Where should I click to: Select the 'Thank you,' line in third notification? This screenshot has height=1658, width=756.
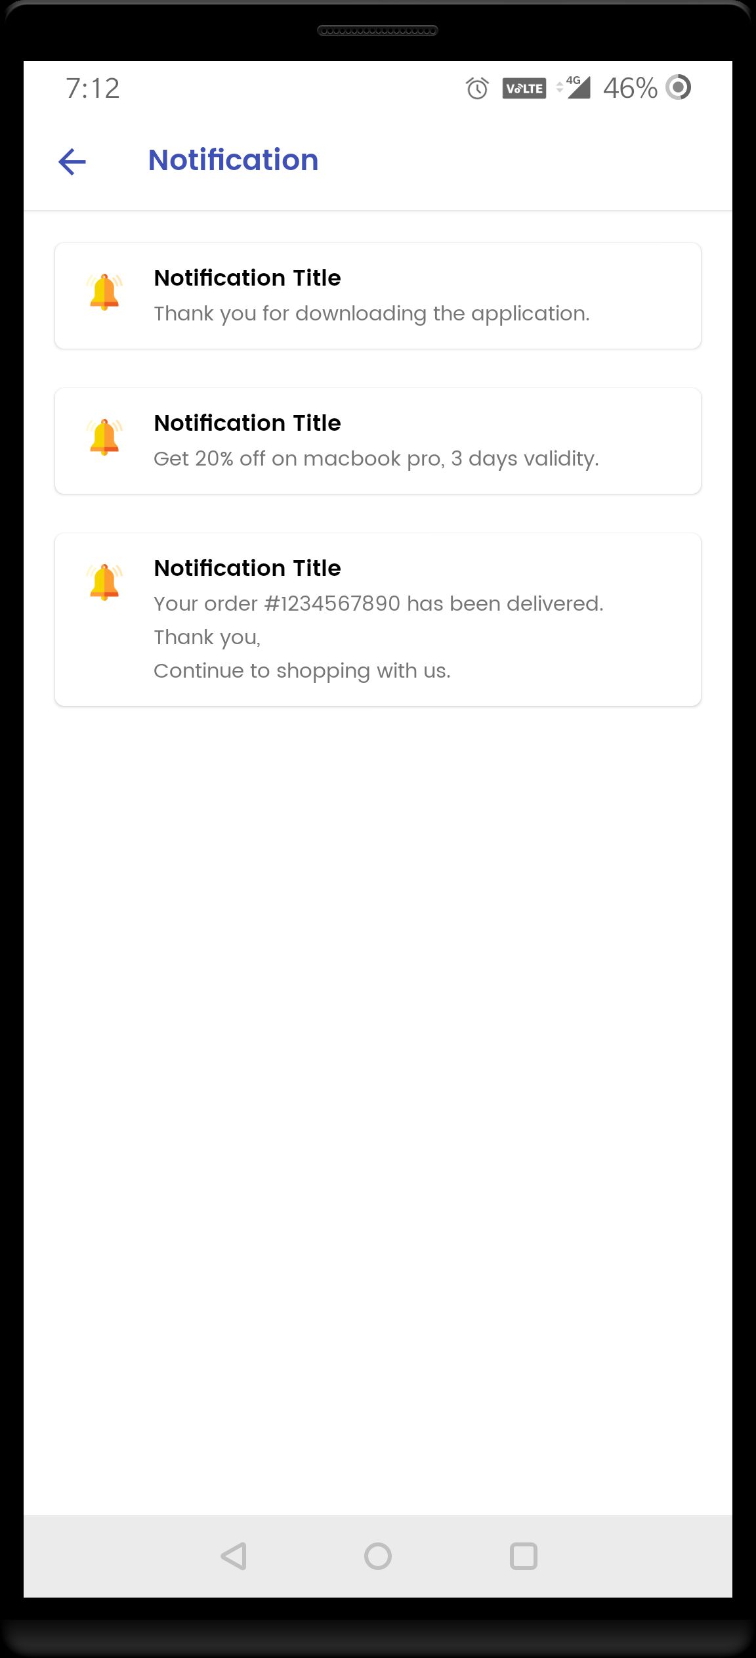coord(207,637)
